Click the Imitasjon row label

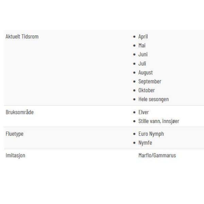(15, 155)
